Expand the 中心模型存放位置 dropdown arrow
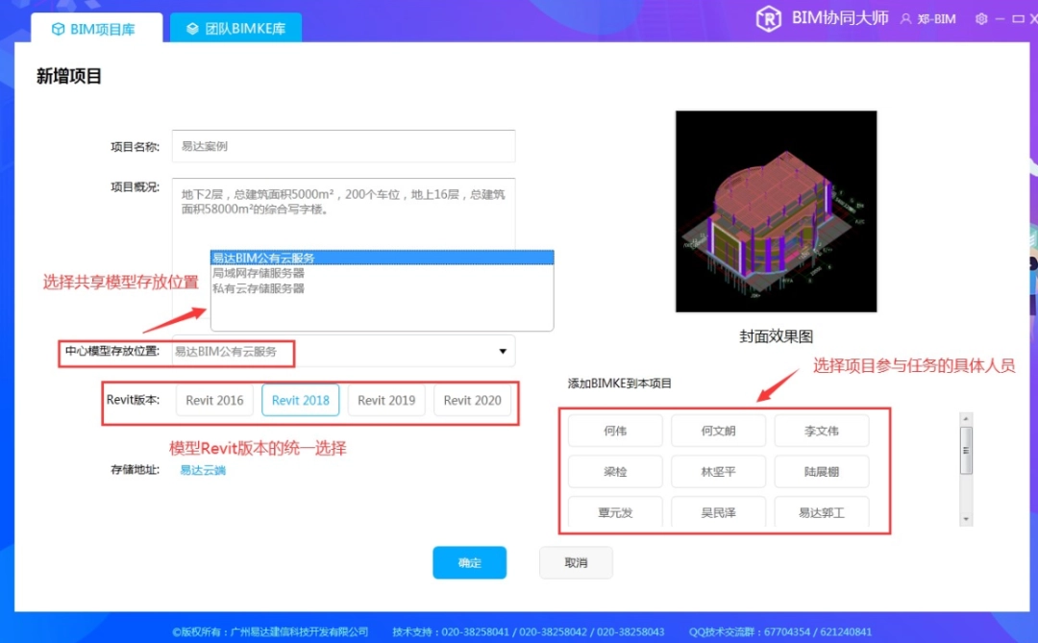Viewport: 1038px width, 643px height. (502, 352)
